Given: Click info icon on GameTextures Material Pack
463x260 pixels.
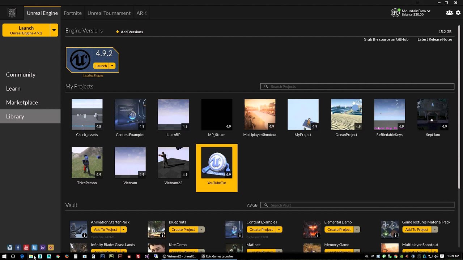Looking at the screenshot, I should (396, 235).
